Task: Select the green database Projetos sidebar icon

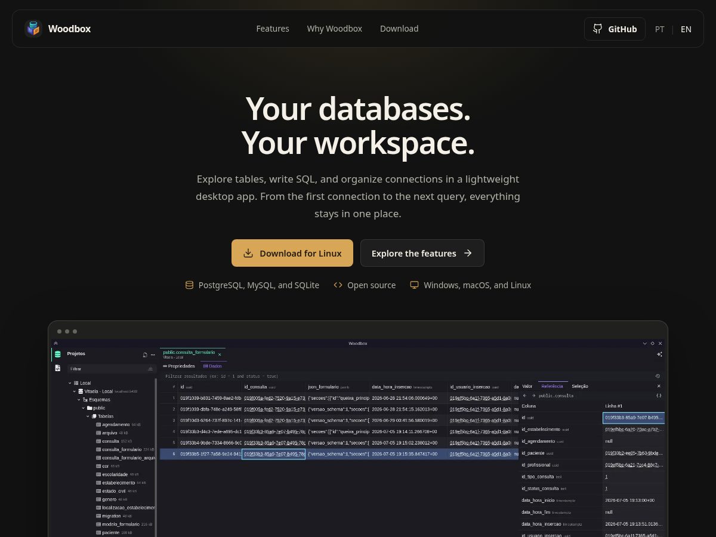Action: click(58, 354)
